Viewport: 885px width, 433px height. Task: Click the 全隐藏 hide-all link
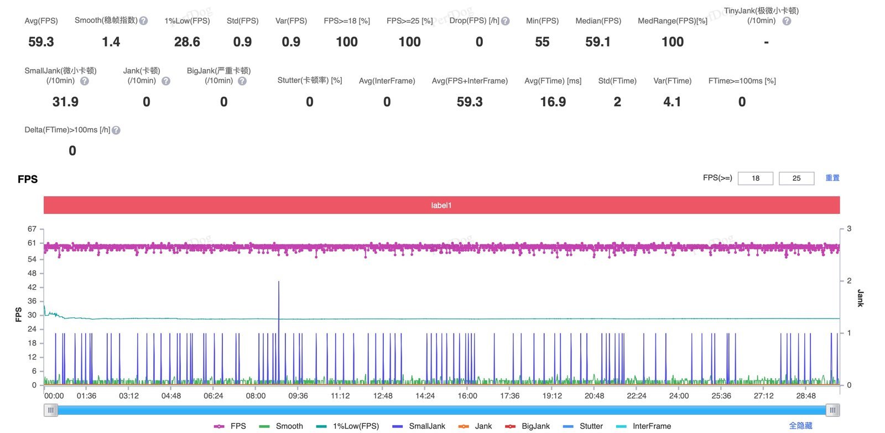(800, 425)
